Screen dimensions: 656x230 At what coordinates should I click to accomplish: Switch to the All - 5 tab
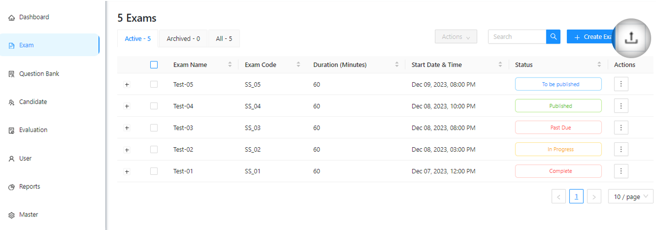224,39
